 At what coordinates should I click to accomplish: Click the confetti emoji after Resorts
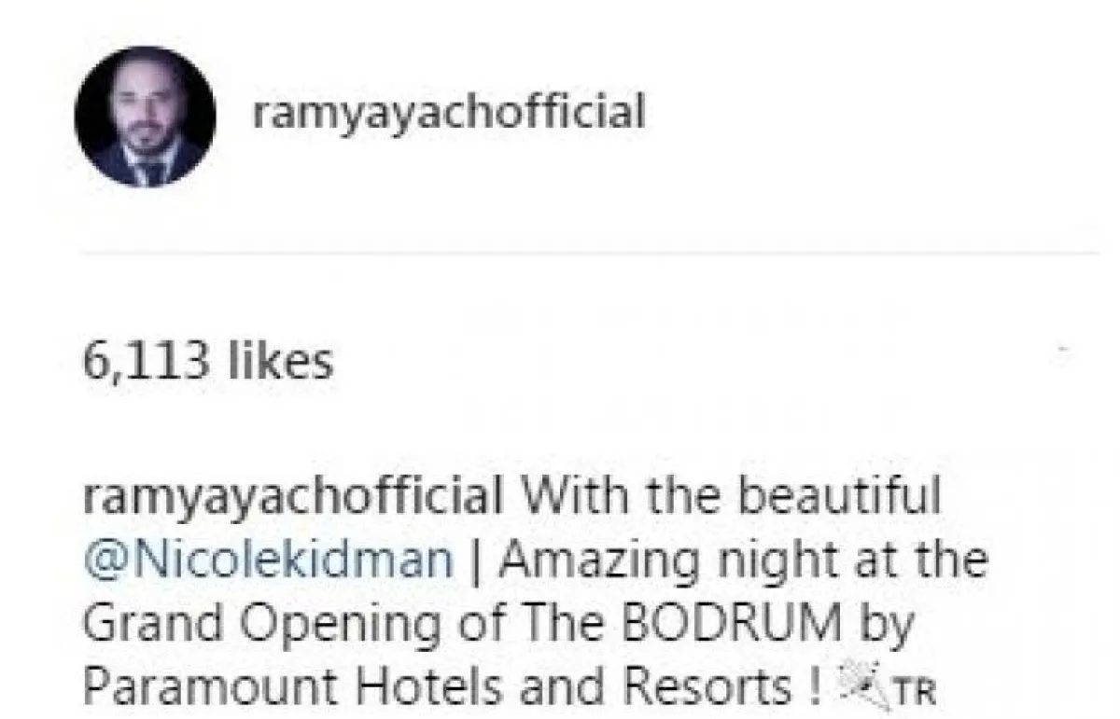click(x=850, y=686)
